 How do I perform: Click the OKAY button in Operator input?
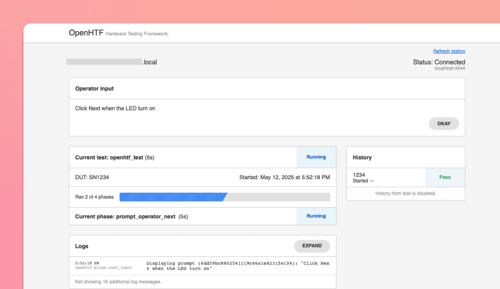tap(444, 124)
